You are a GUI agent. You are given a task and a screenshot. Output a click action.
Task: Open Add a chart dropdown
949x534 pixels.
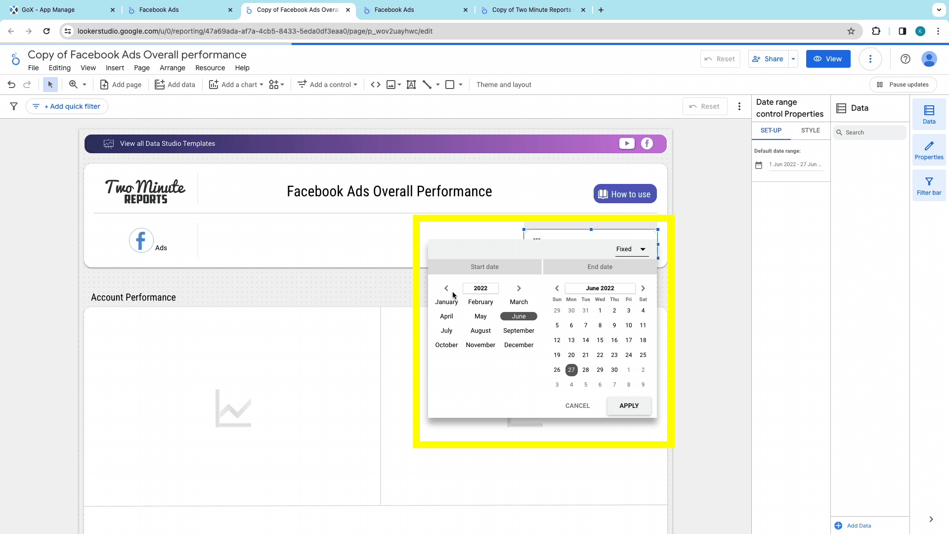(236, 85)
